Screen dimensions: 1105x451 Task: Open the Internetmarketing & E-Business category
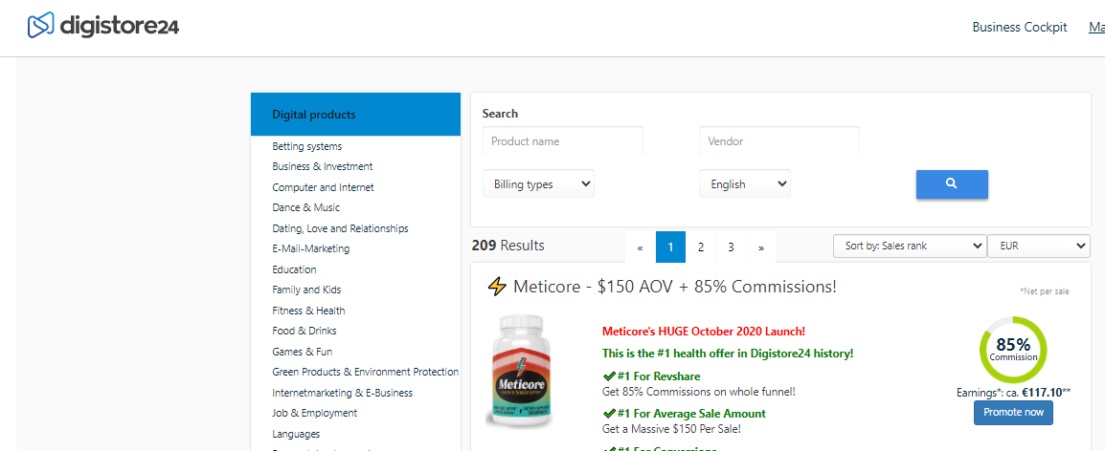pos(343,393)
